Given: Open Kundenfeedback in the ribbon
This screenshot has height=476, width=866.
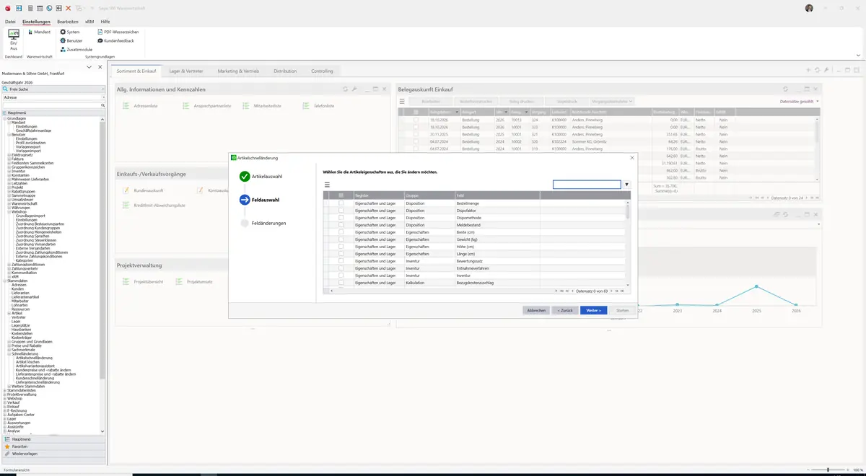Looking at the screenshot, I should tap(115, 40).
